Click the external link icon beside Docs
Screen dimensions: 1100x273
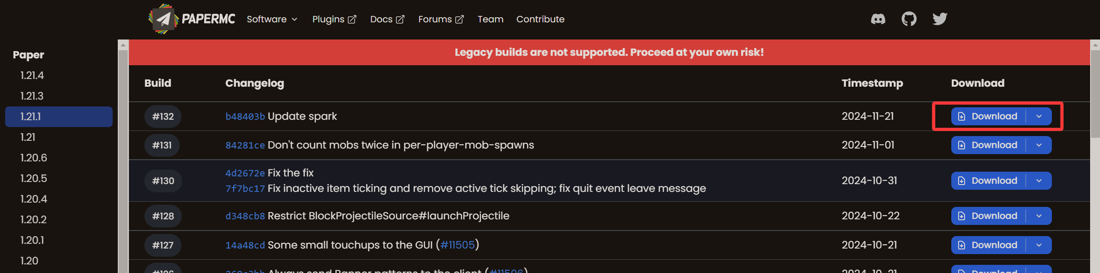tap(400, 19)
